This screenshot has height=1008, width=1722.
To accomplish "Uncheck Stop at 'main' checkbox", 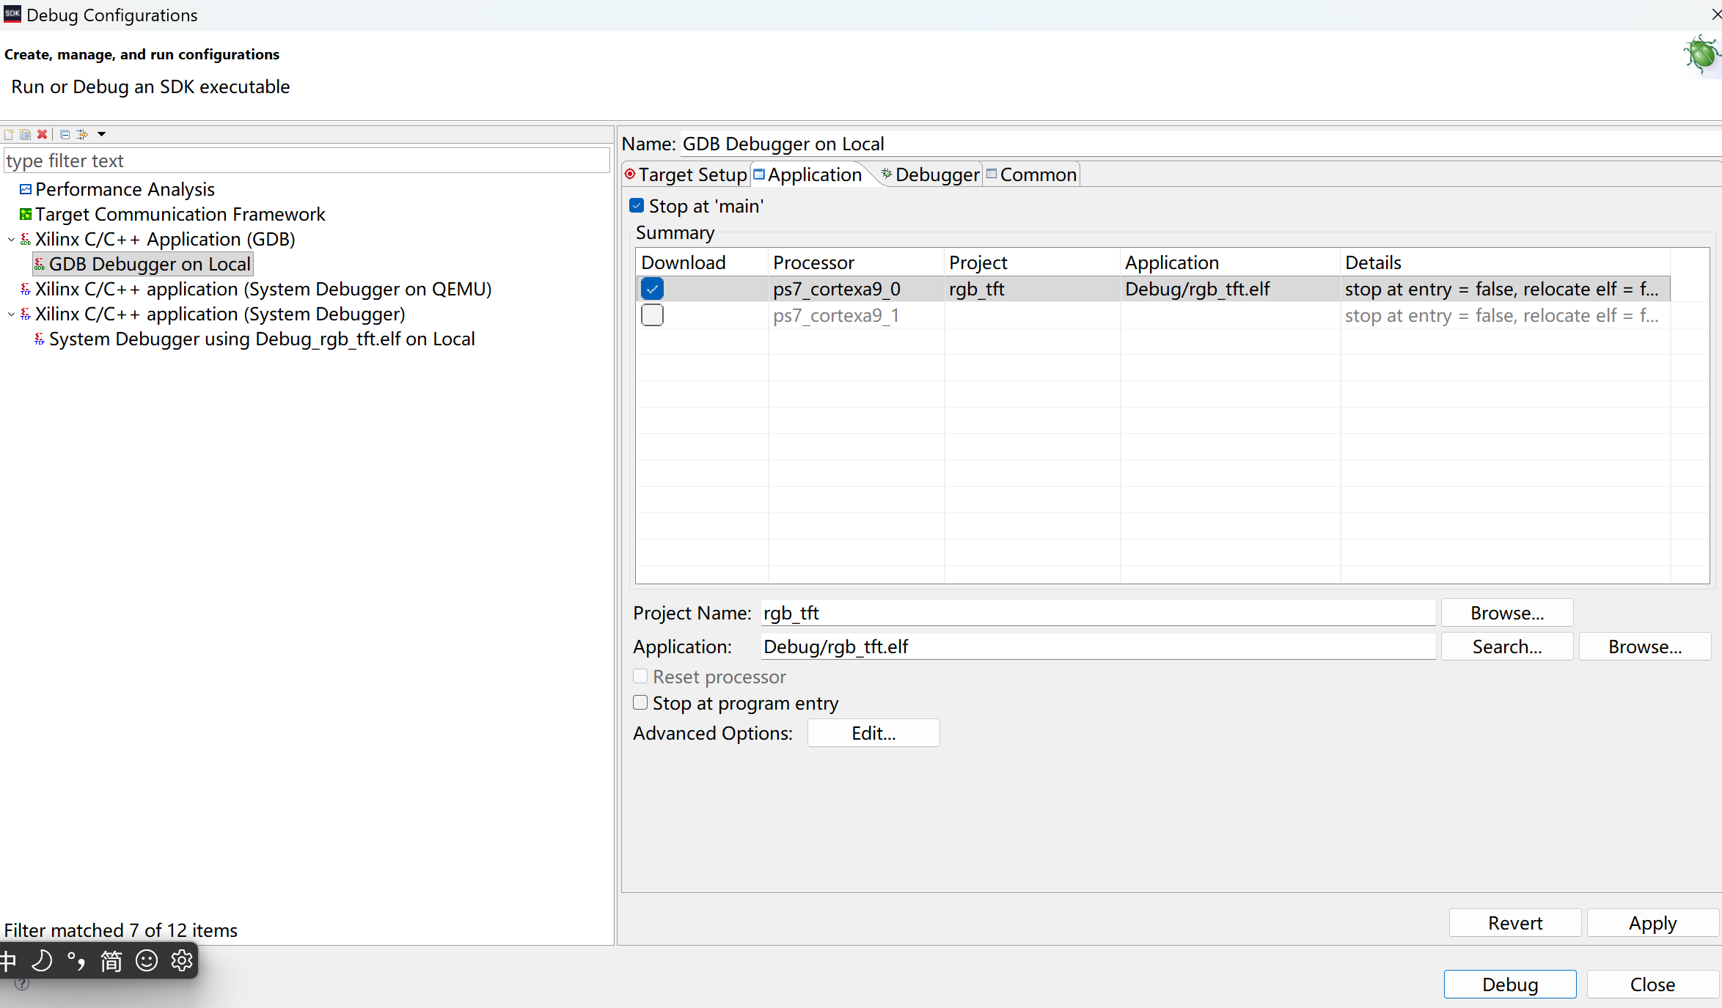I will pyautogui.click(x=637, y=206).
